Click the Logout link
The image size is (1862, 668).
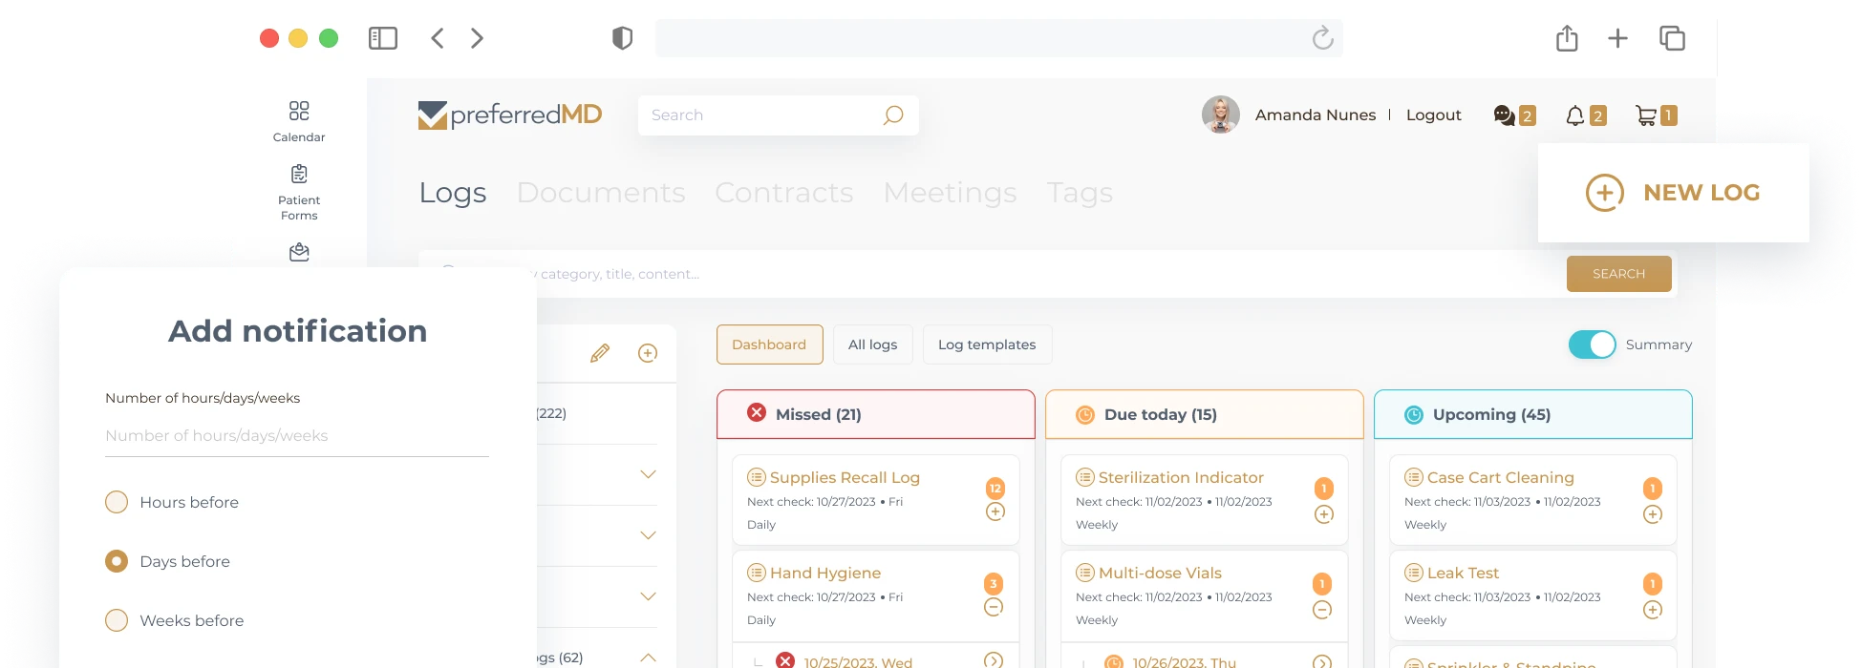click(1433, 115)
